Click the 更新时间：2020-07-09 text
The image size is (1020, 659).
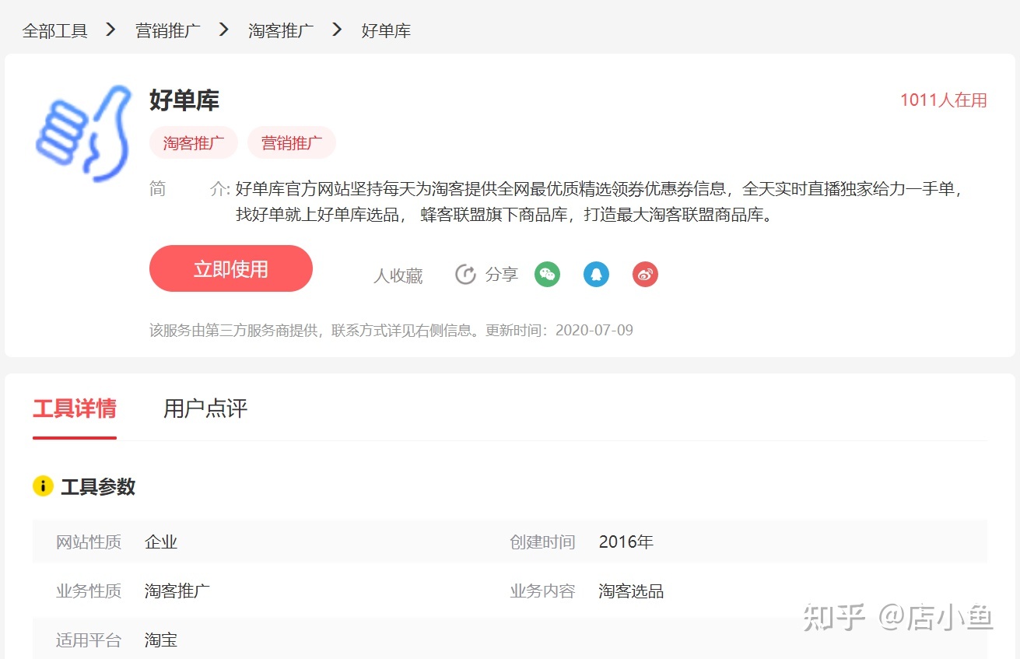click(559, 330)
